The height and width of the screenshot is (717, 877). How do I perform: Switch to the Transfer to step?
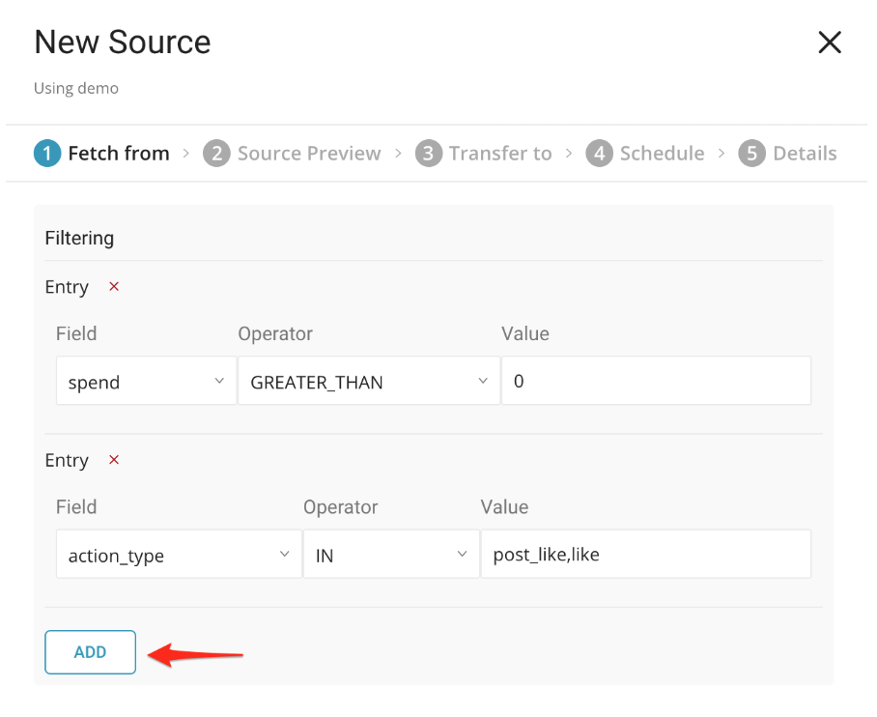(500, 154)
